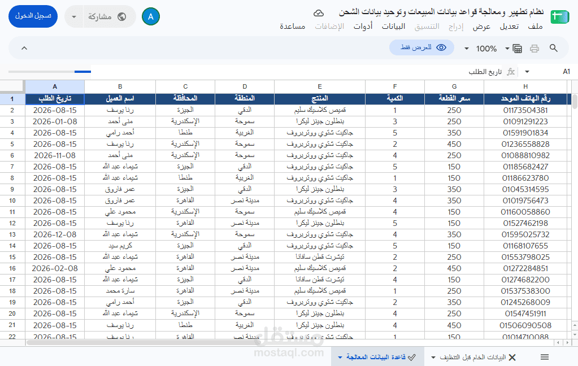Collapse the toolbar with the chevron
This screenshot has height=366, width=578.
[x=24, y=48]
